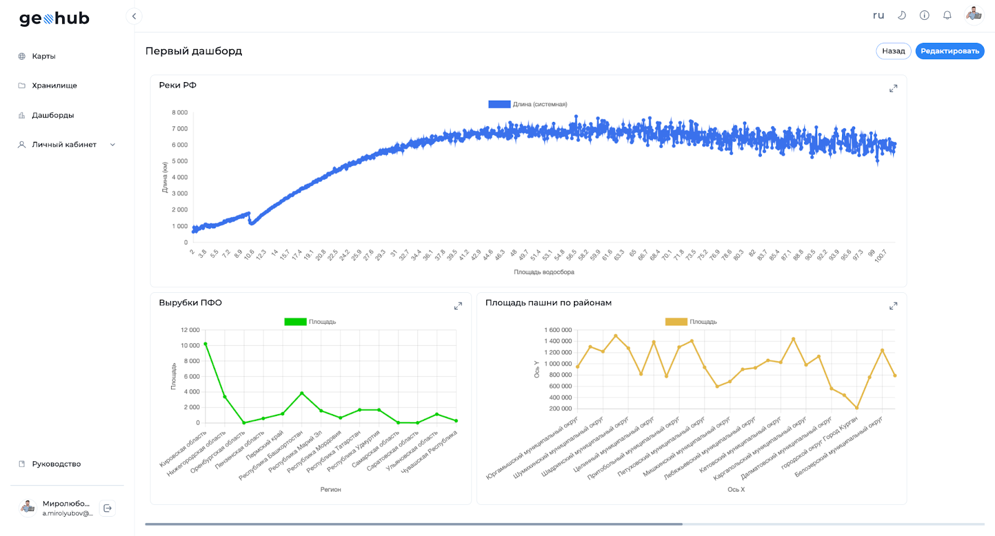Collapse the sidebar with chevron button
This screenshot has height=536, width=995.
tap(134, 16)
